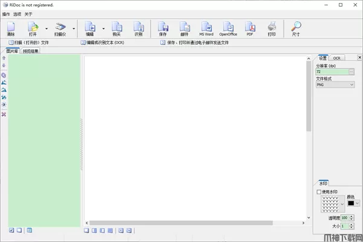Export via the MS Word icon
Viewport: 363px width, 242px height.
(x=206, y=28)
